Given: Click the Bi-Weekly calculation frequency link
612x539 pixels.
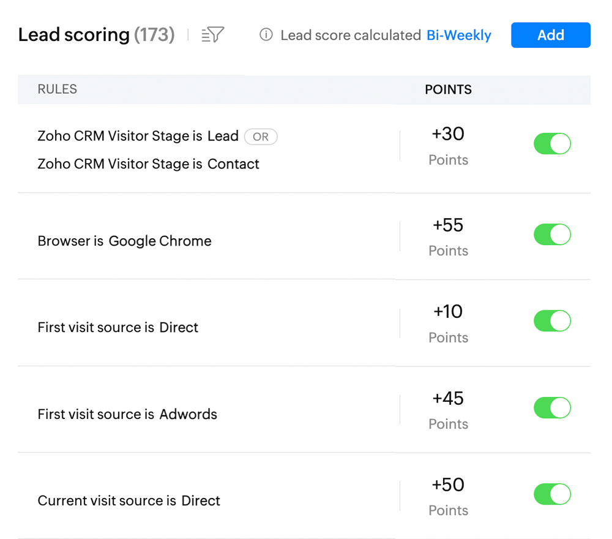Looking at the screenshot, I should tap(458, 35).
